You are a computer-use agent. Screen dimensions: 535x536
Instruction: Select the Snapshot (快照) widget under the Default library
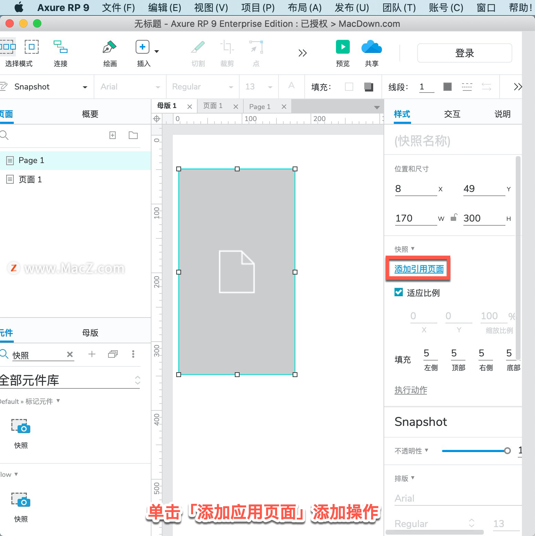point(21,426)
